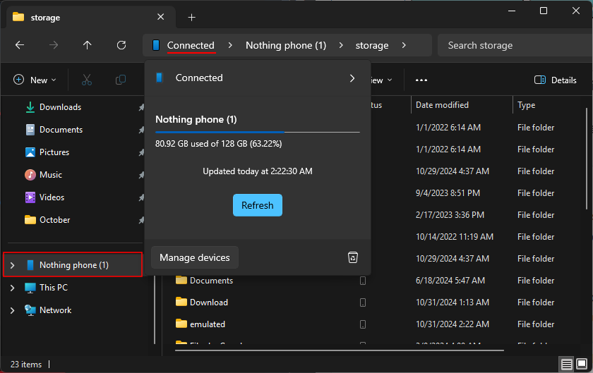Viewport: 593px width, 373px height.
Task: Open the See more three-dots menu
Action: point(421,80)
